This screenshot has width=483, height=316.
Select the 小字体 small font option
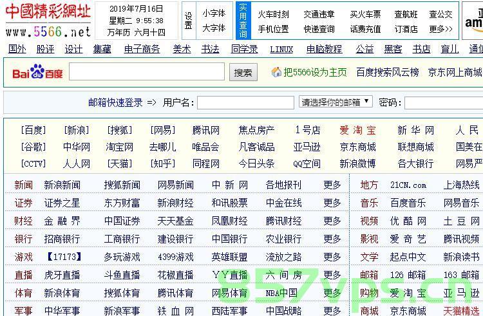coord(214,14)
